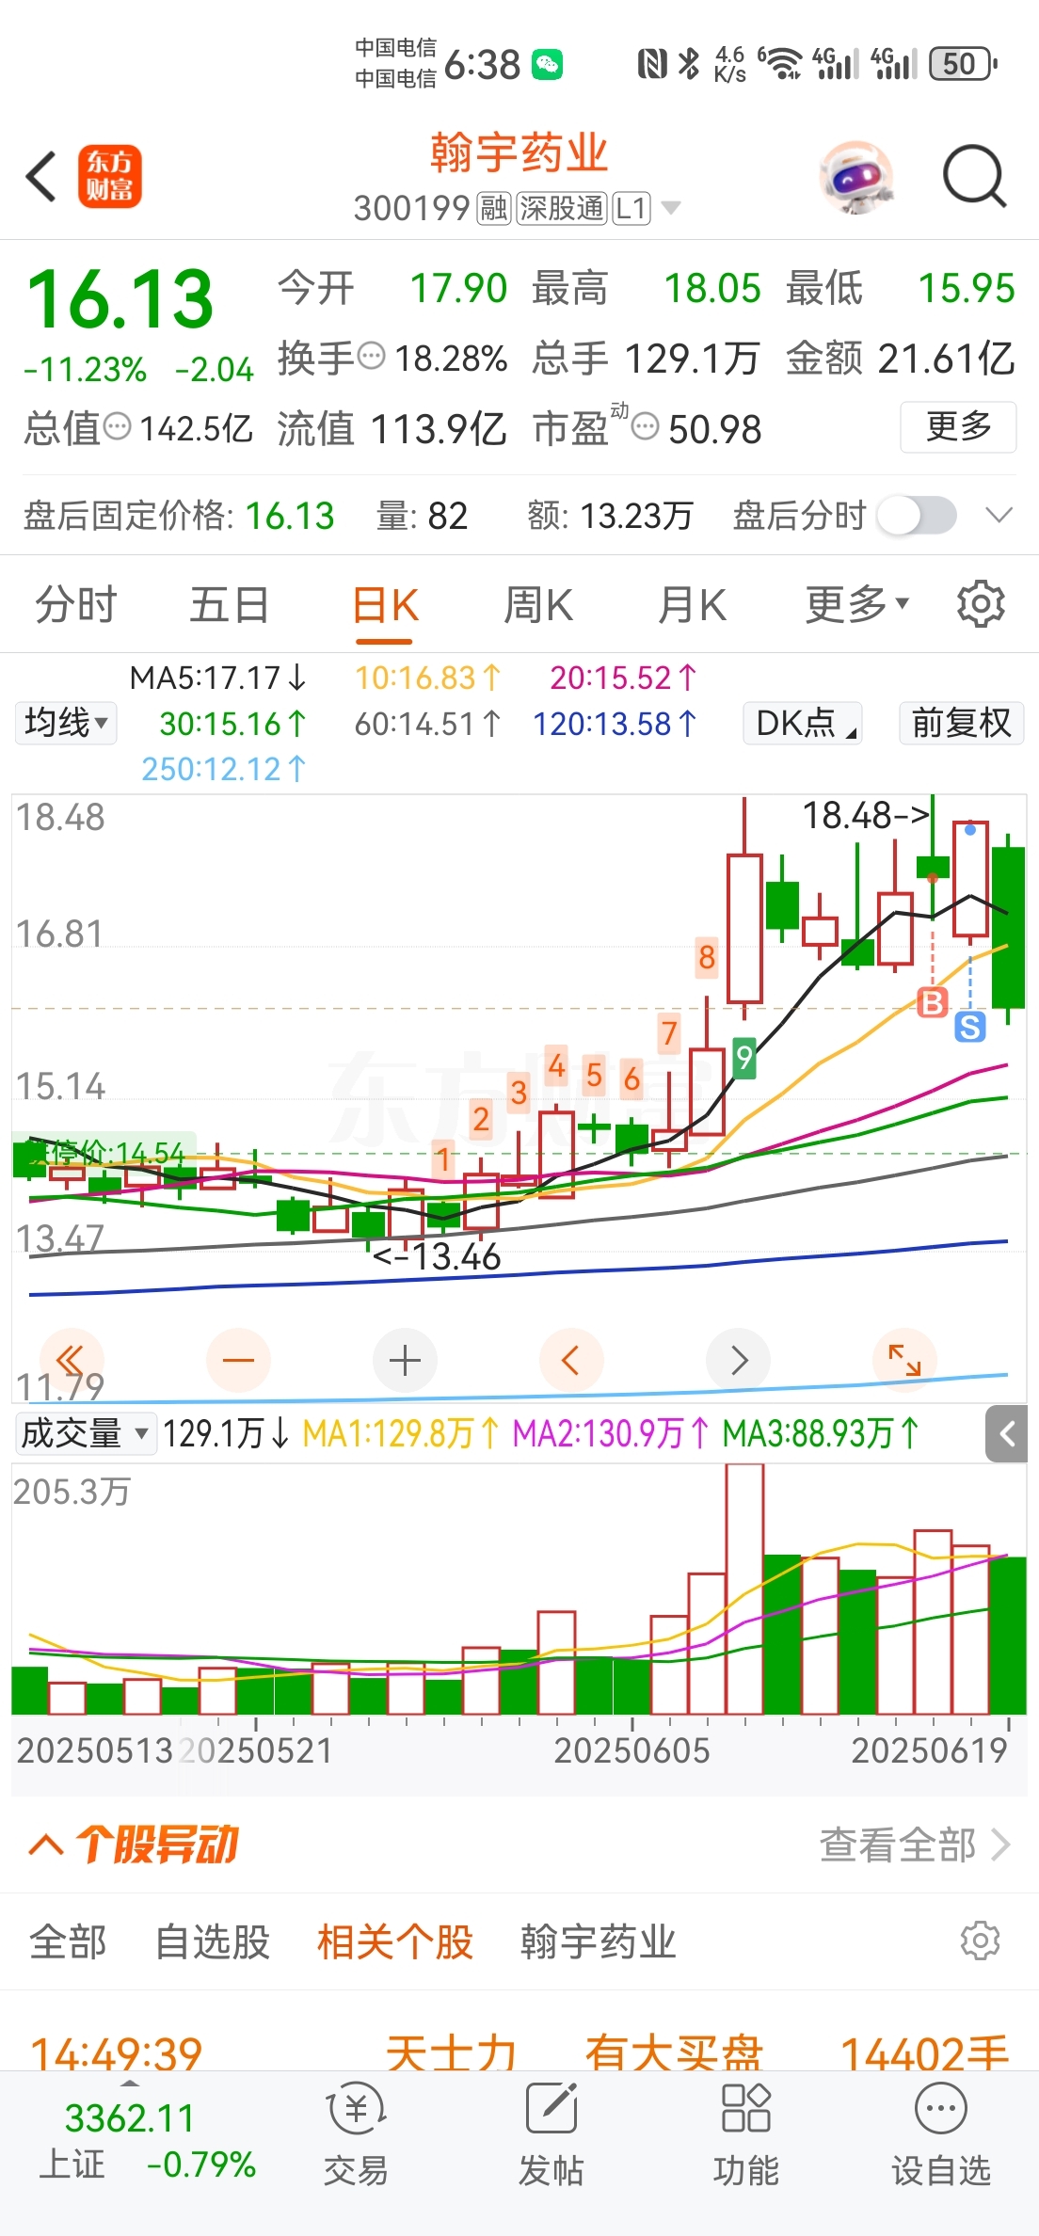The width and height of the screenshot is (1039, 2236).
Task: Expand after-hours panel chevron
Action: 999,515
